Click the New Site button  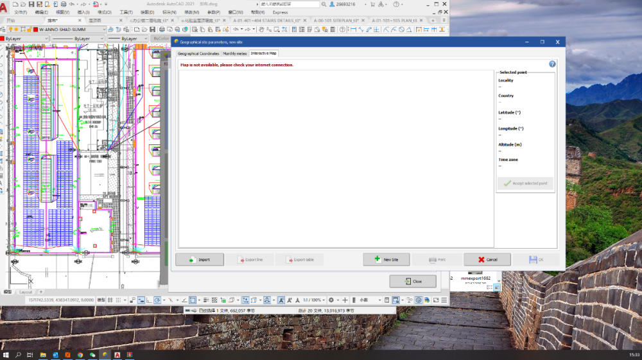(386, 259)
